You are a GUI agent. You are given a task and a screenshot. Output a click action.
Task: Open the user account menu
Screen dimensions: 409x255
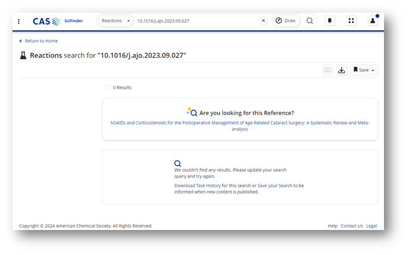(x=373, y=21)
